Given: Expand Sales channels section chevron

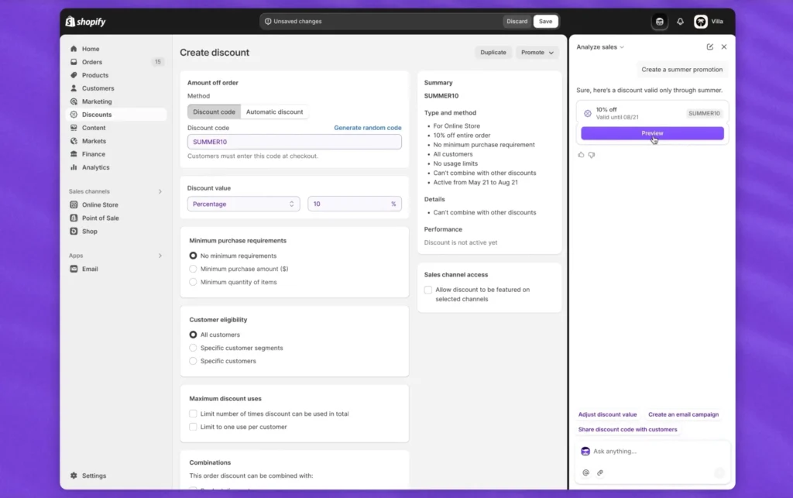Looking at the screenshot, I should point(160,191).
